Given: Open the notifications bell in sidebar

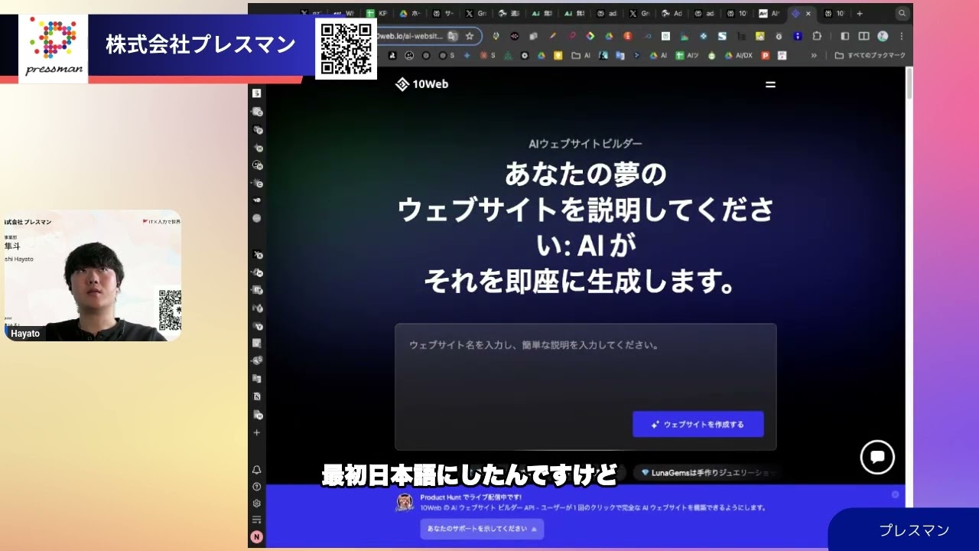Looking at the screenshot, I should (257, 470).
